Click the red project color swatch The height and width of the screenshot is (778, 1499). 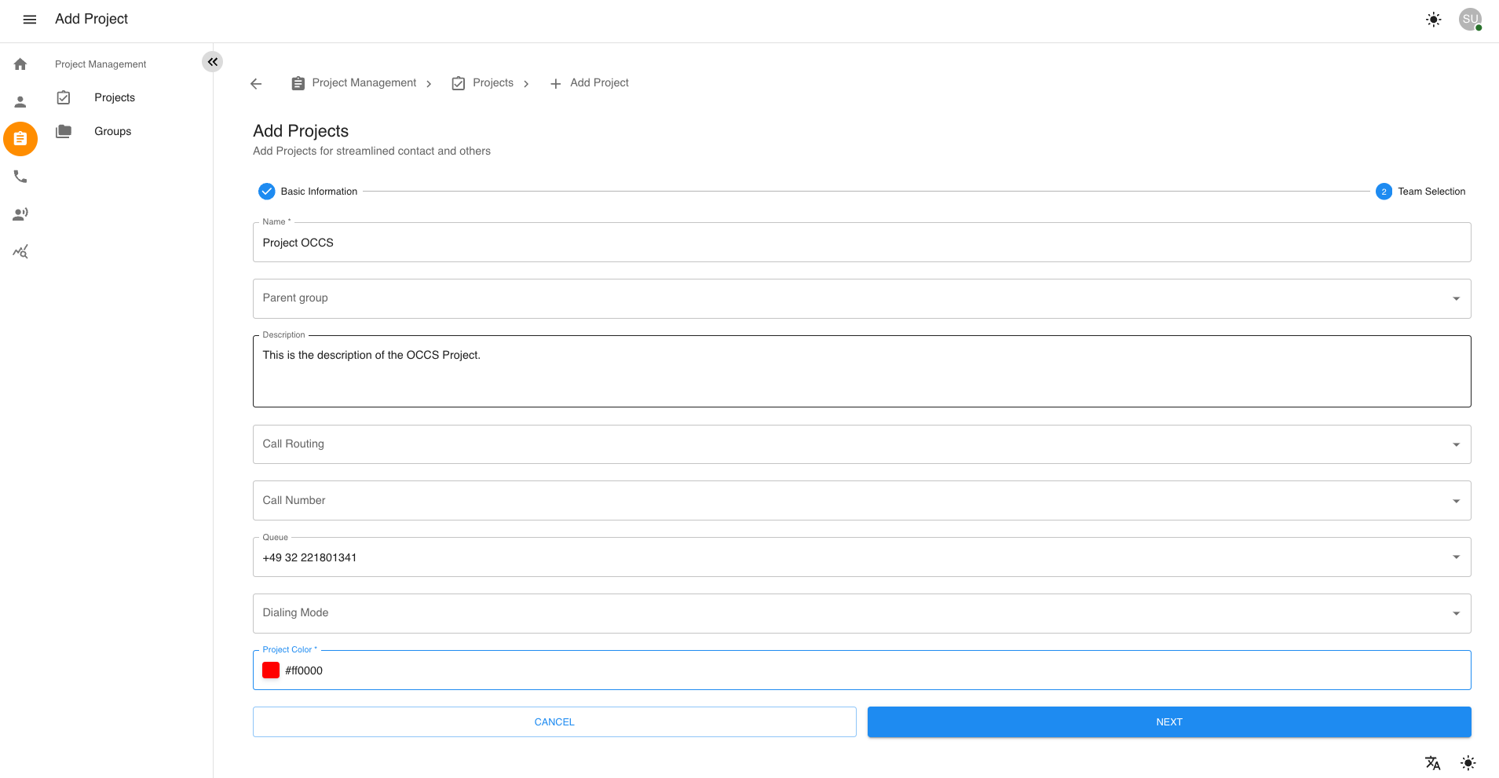tap(270, 670)
